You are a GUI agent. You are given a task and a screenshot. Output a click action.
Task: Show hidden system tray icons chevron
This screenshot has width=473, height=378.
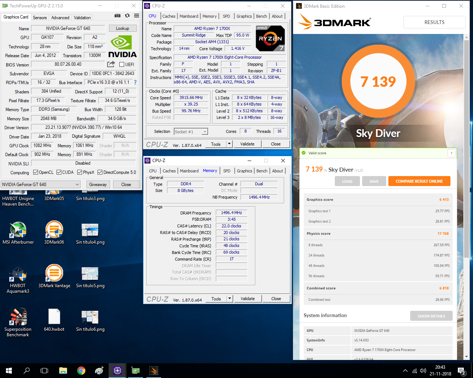405,371
